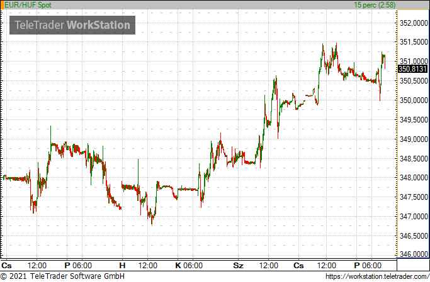
Task: Click the 346,5000 price axis label
Action: click(414, 236)
